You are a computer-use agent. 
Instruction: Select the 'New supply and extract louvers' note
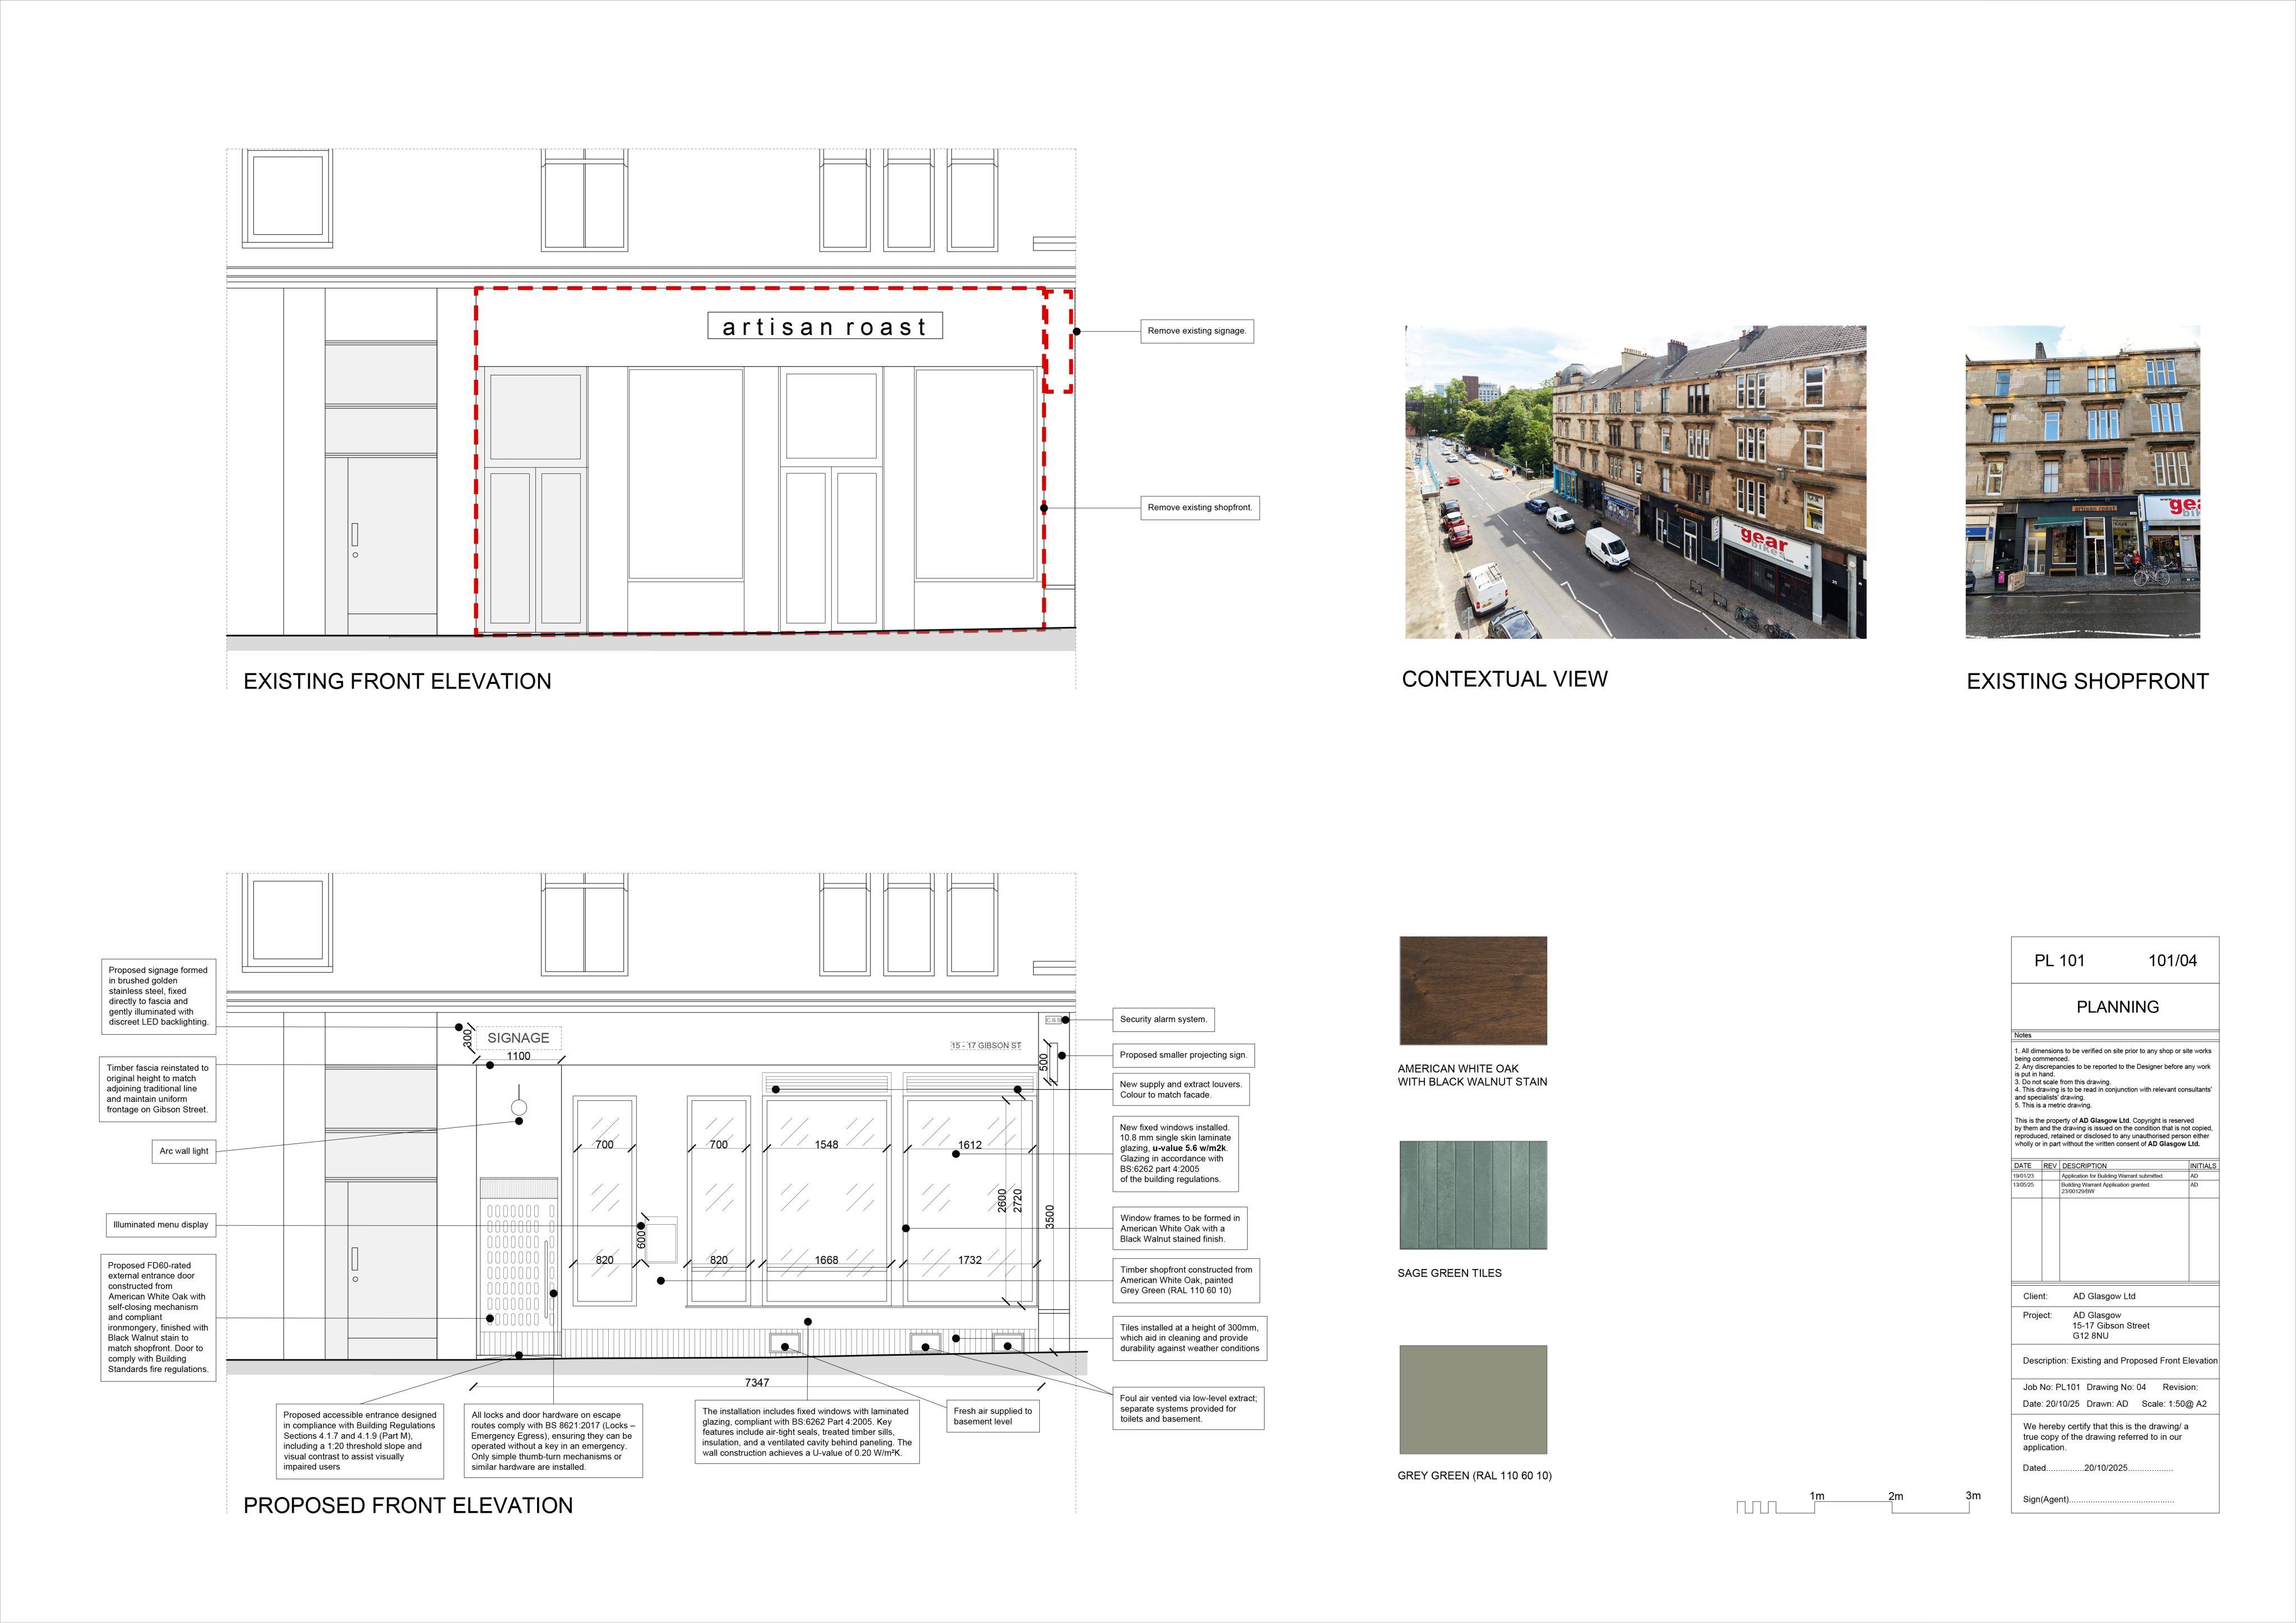(x=1181, y=1089)
